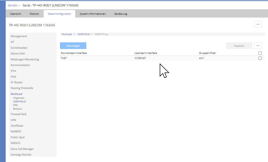Open RADIUS in the sidebar
This screenshot has width=268, height=162.
(x=16, y=143)
